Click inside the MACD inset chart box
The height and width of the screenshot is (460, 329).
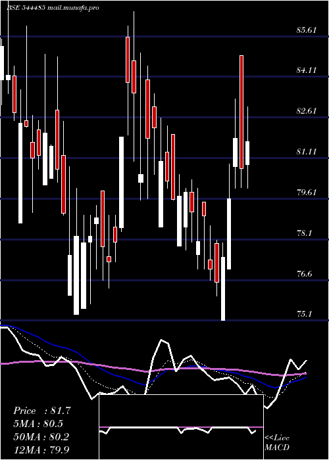pos(181,427)
